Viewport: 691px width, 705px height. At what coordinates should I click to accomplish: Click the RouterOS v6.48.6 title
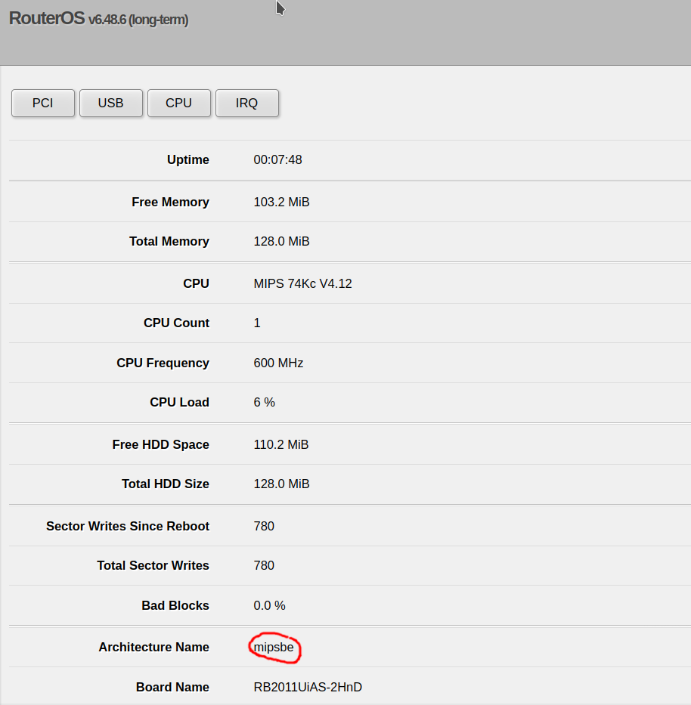coord(98,19)
